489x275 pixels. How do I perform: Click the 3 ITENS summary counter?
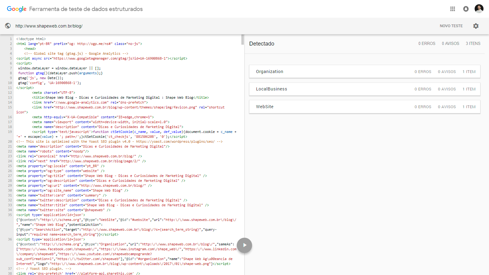(473, 43)
